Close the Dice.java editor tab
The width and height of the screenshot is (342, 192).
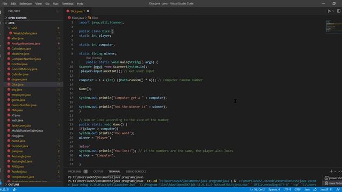88,11
